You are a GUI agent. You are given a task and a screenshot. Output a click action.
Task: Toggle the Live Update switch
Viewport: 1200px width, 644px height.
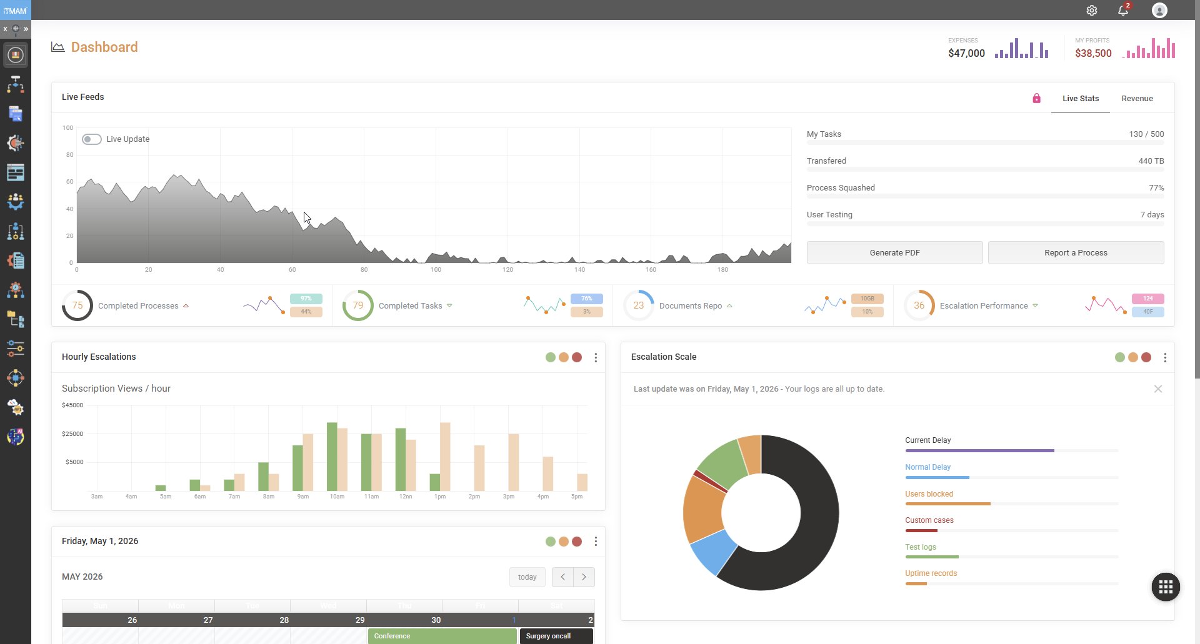pyautogui.click(x=92, y=139)
